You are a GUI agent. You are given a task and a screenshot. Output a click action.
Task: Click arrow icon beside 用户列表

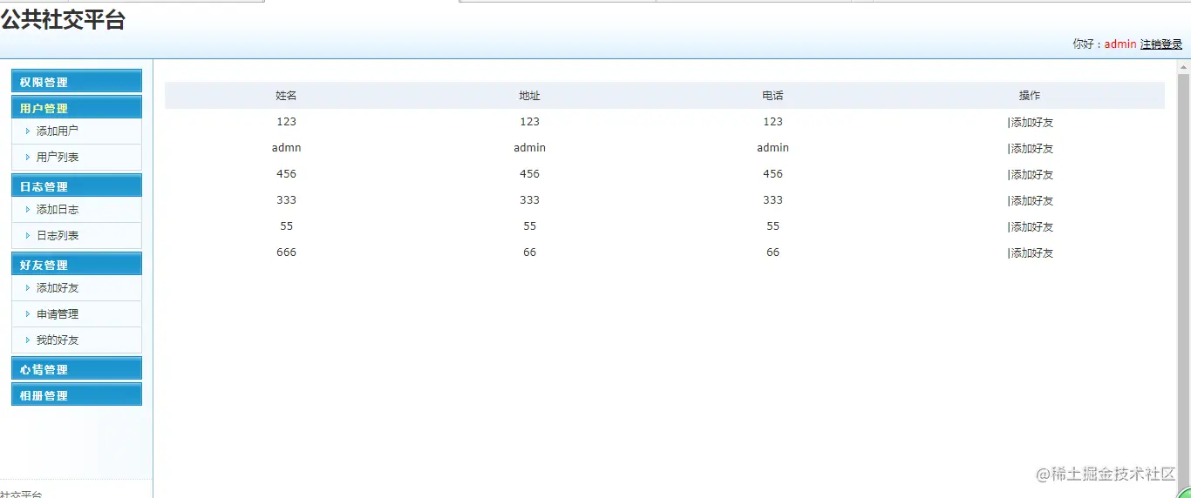tap(28, 158)
